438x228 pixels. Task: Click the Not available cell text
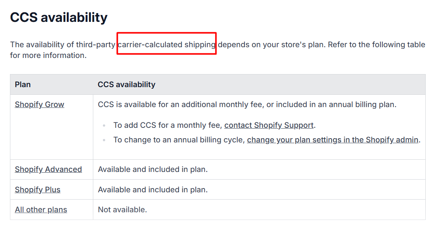coord(122,210)
